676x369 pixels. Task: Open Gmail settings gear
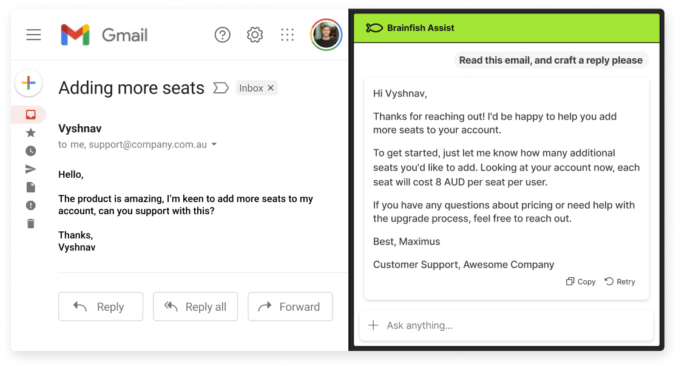[x=255, y=35]
